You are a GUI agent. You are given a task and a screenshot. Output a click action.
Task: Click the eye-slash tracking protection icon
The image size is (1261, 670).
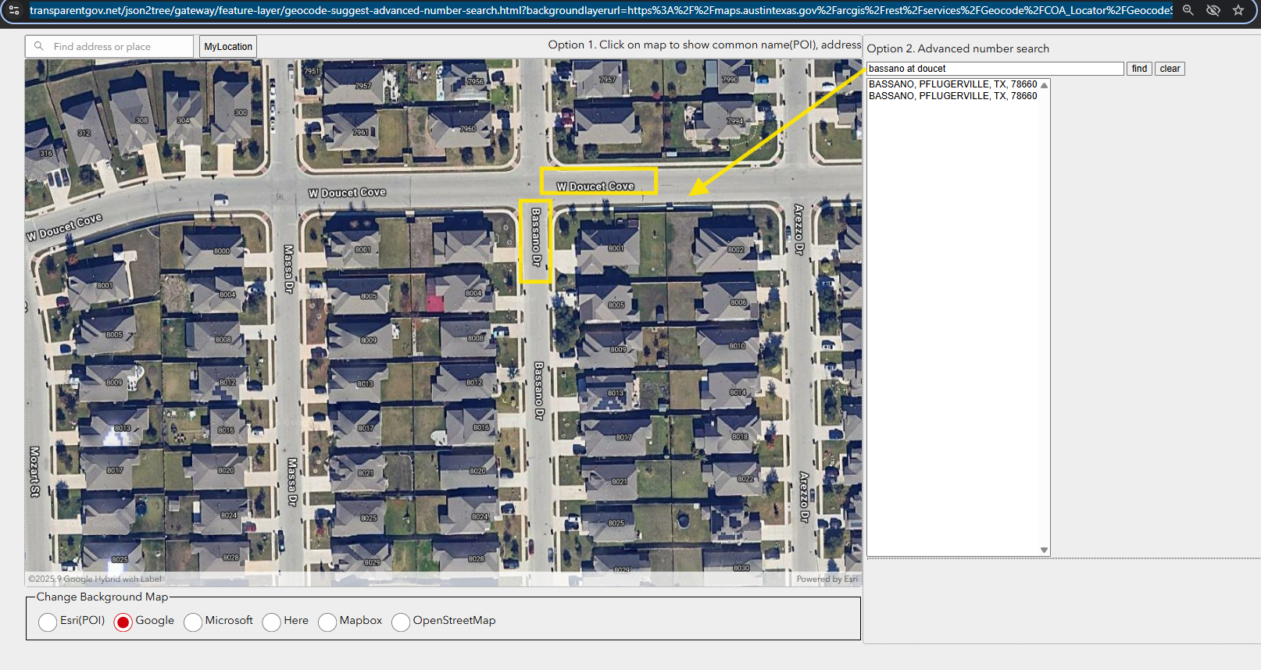[x=1213, y=10]
